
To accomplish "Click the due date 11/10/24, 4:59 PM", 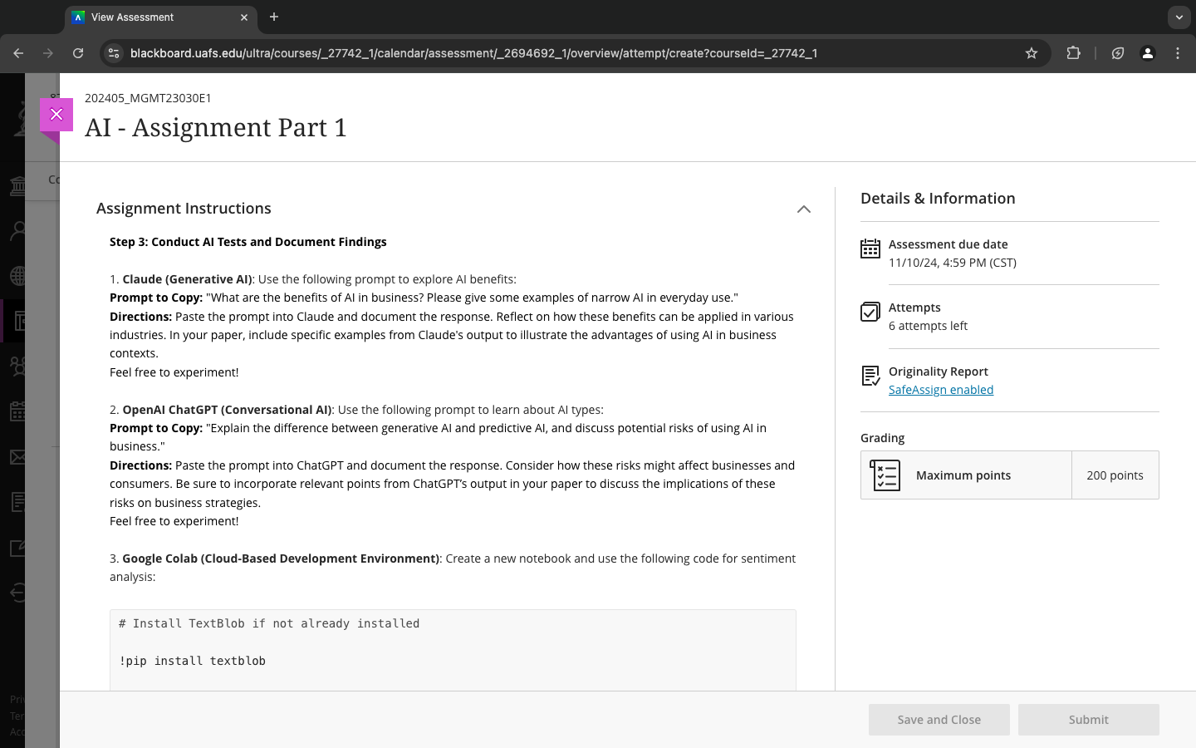I will (x=953, y=263).
